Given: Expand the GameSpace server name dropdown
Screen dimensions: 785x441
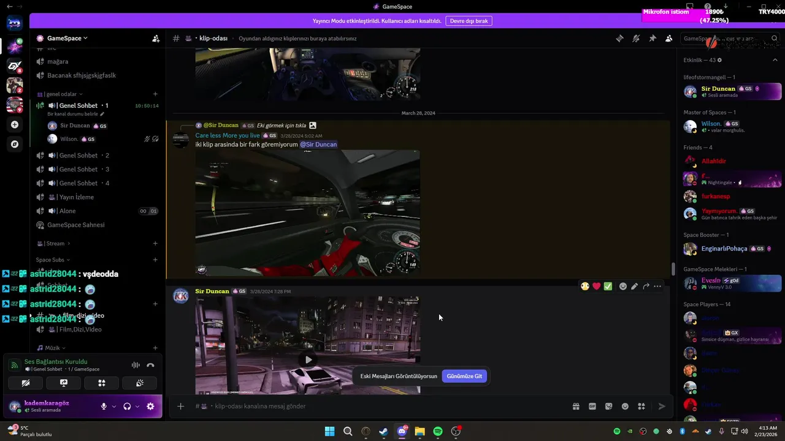Looking at the screenshot, I should 67,38.
